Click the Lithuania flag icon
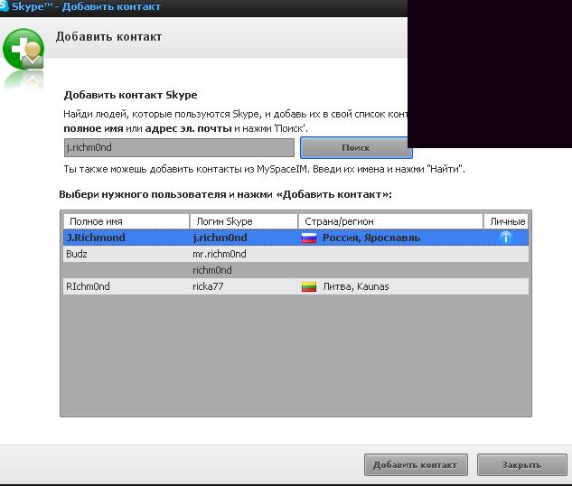Screen dimensions: 572x486 click(x=309, y=287)
